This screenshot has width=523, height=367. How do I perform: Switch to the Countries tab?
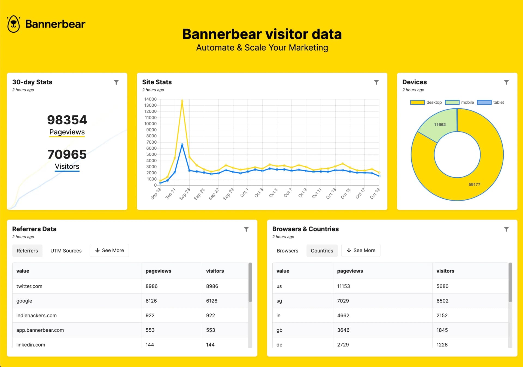(x=322, y=251)
